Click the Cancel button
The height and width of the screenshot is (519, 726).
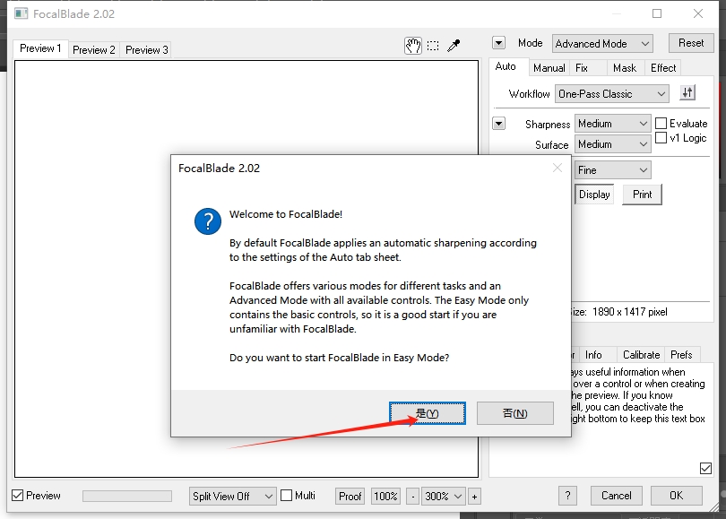tap(617, 496)
